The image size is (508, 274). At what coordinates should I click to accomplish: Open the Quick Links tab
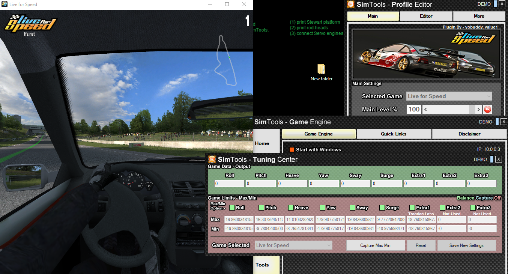394,134
